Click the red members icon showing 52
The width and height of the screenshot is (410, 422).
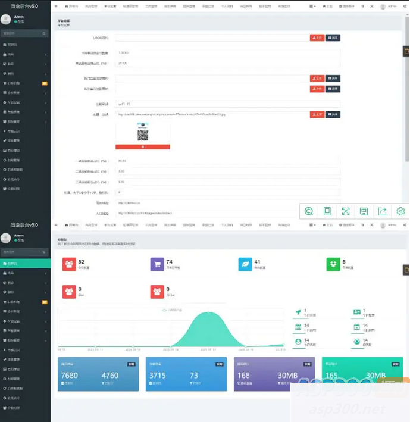[69, 264]
